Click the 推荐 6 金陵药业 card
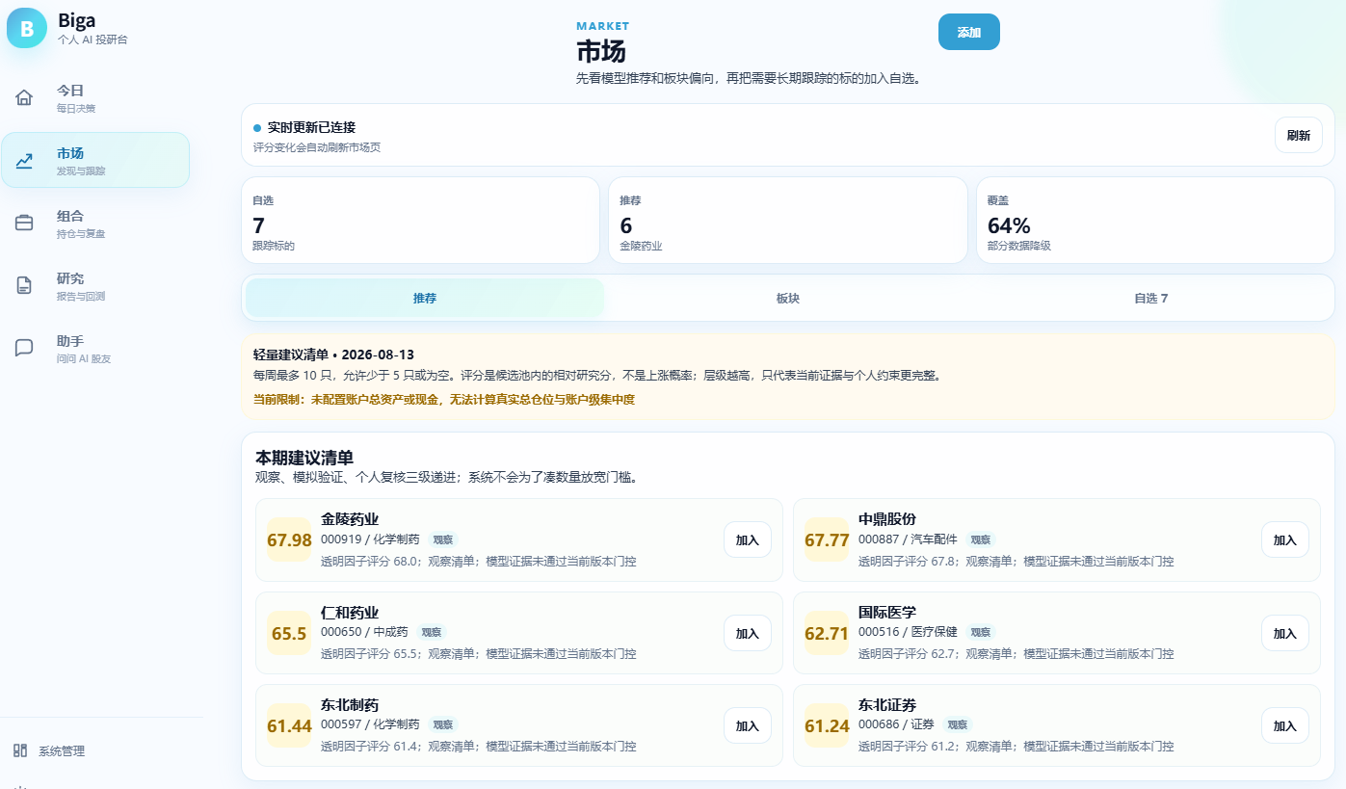The height and width of the screenshot is (789, 1346). pos(788,220)
